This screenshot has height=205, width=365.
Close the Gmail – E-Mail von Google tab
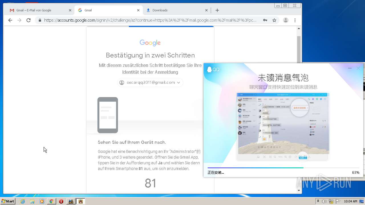click(70, 10)
